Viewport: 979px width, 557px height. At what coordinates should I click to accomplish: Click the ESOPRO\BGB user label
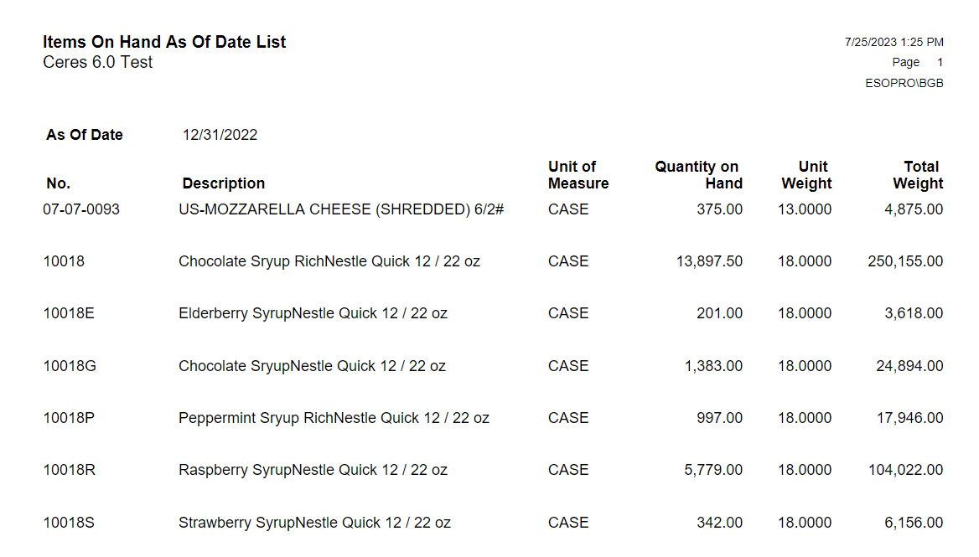coord(904,83)
